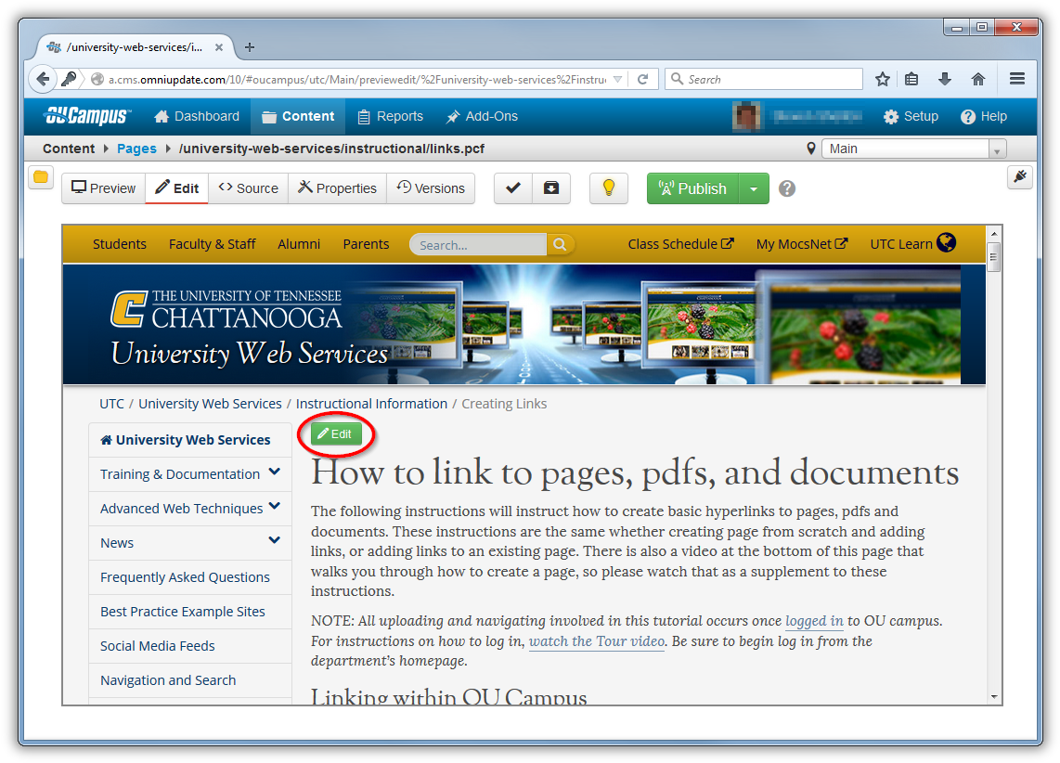Viewport: 1060px width, 763px height.
Task: Open the Class Schedule external link
Action: point(680,244)
